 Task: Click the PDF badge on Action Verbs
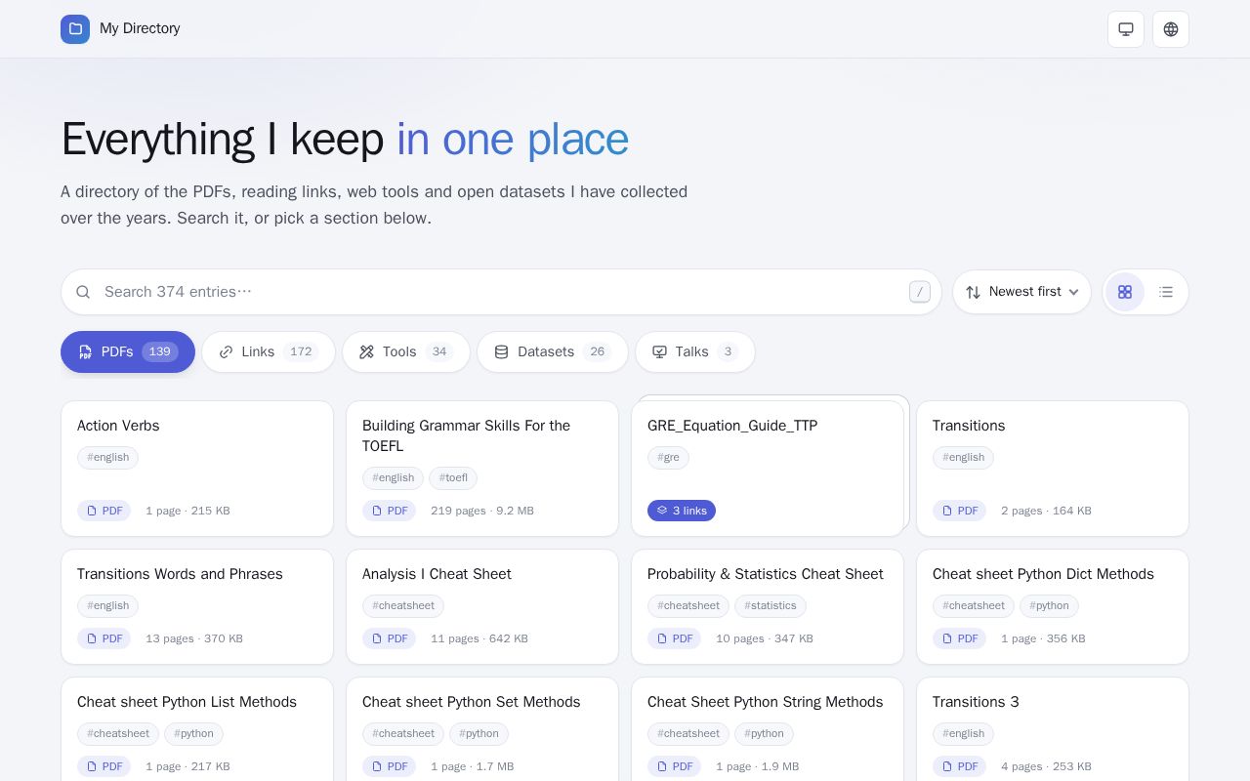point(104,511)
